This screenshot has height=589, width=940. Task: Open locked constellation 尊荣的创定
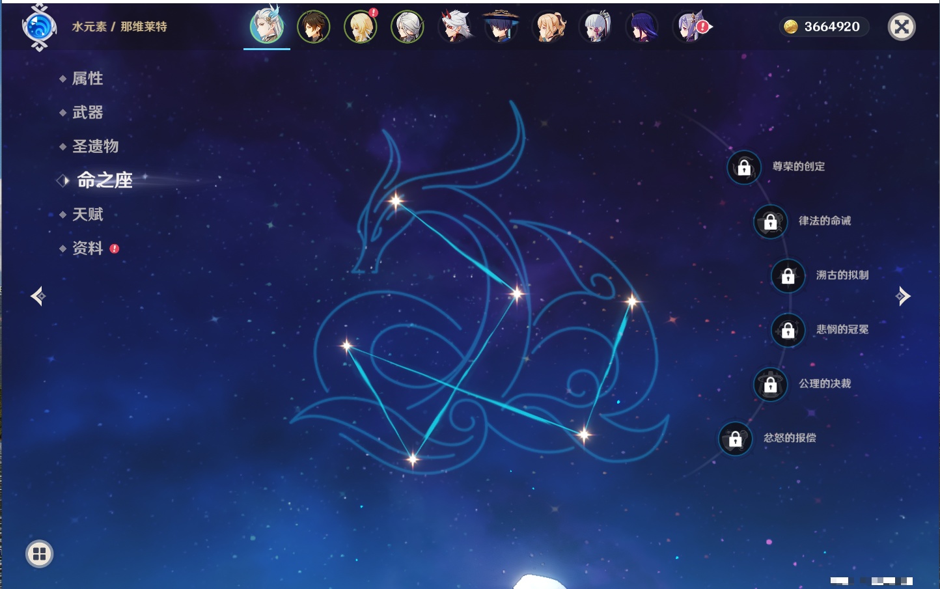744,167
